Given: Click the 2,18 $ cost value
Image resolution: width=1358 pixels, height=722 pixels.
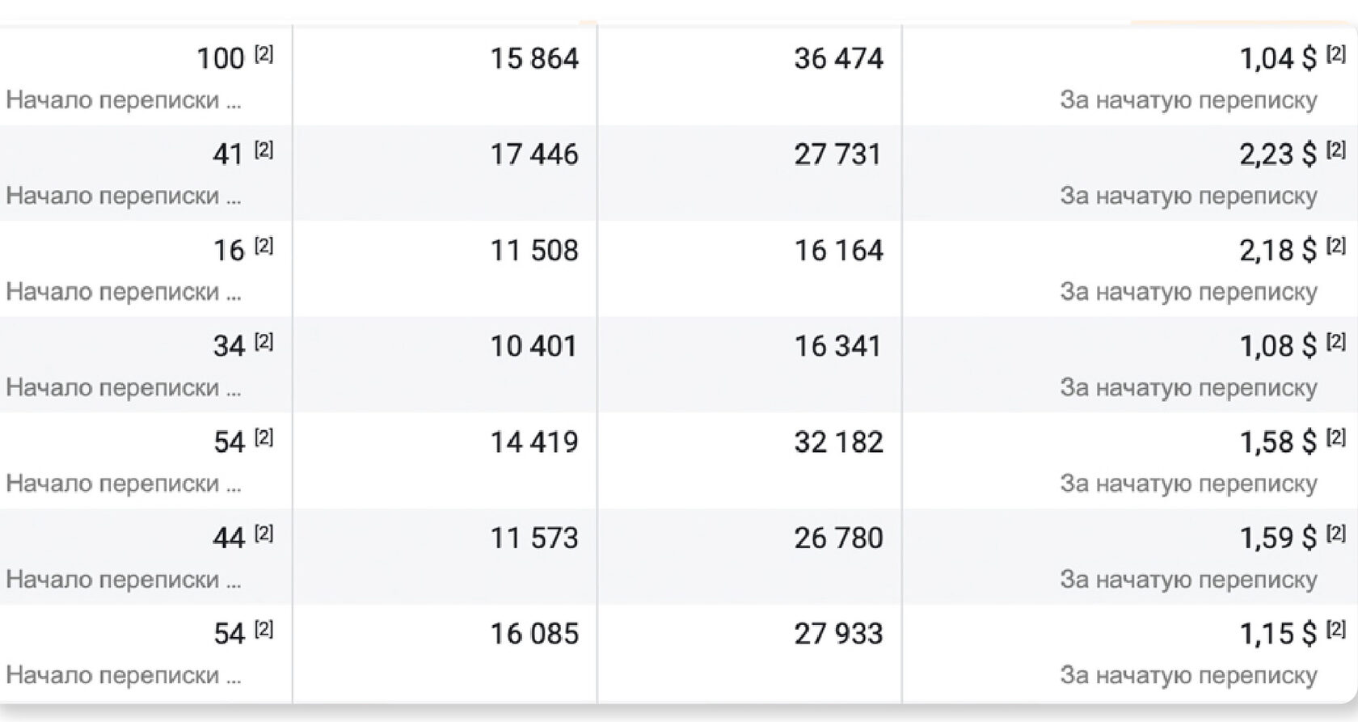Looking at the screenshot, I should 1278,251.
